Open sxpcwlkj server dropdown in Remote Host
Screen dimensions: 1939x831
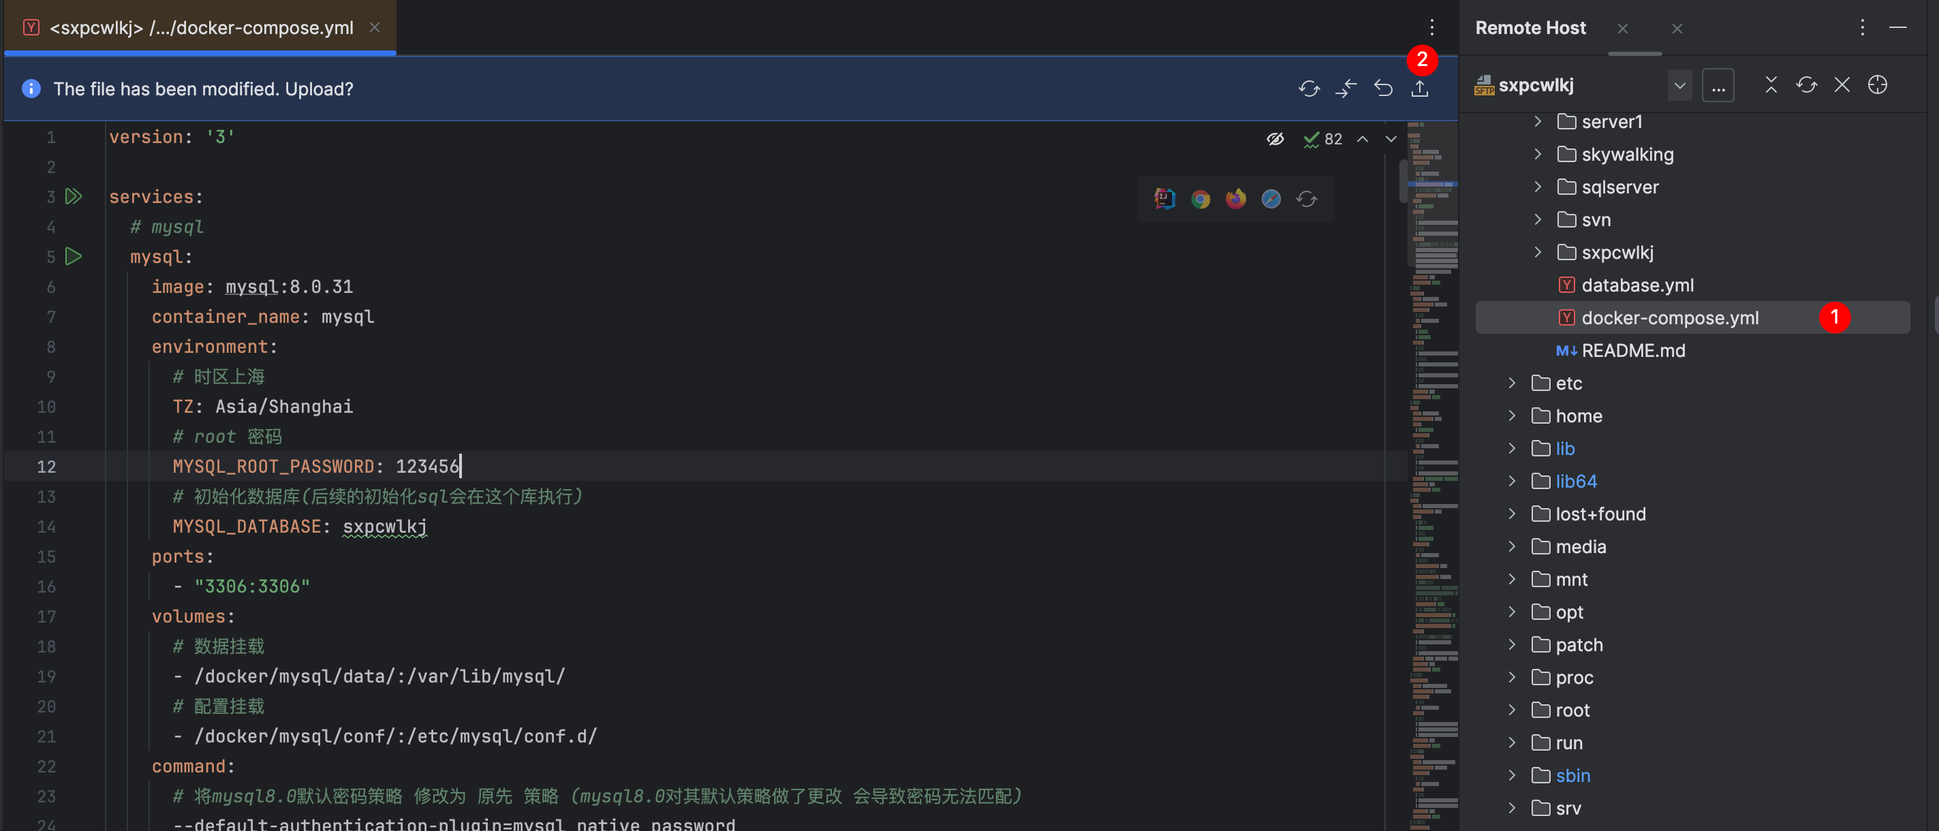coord(1679,85)
